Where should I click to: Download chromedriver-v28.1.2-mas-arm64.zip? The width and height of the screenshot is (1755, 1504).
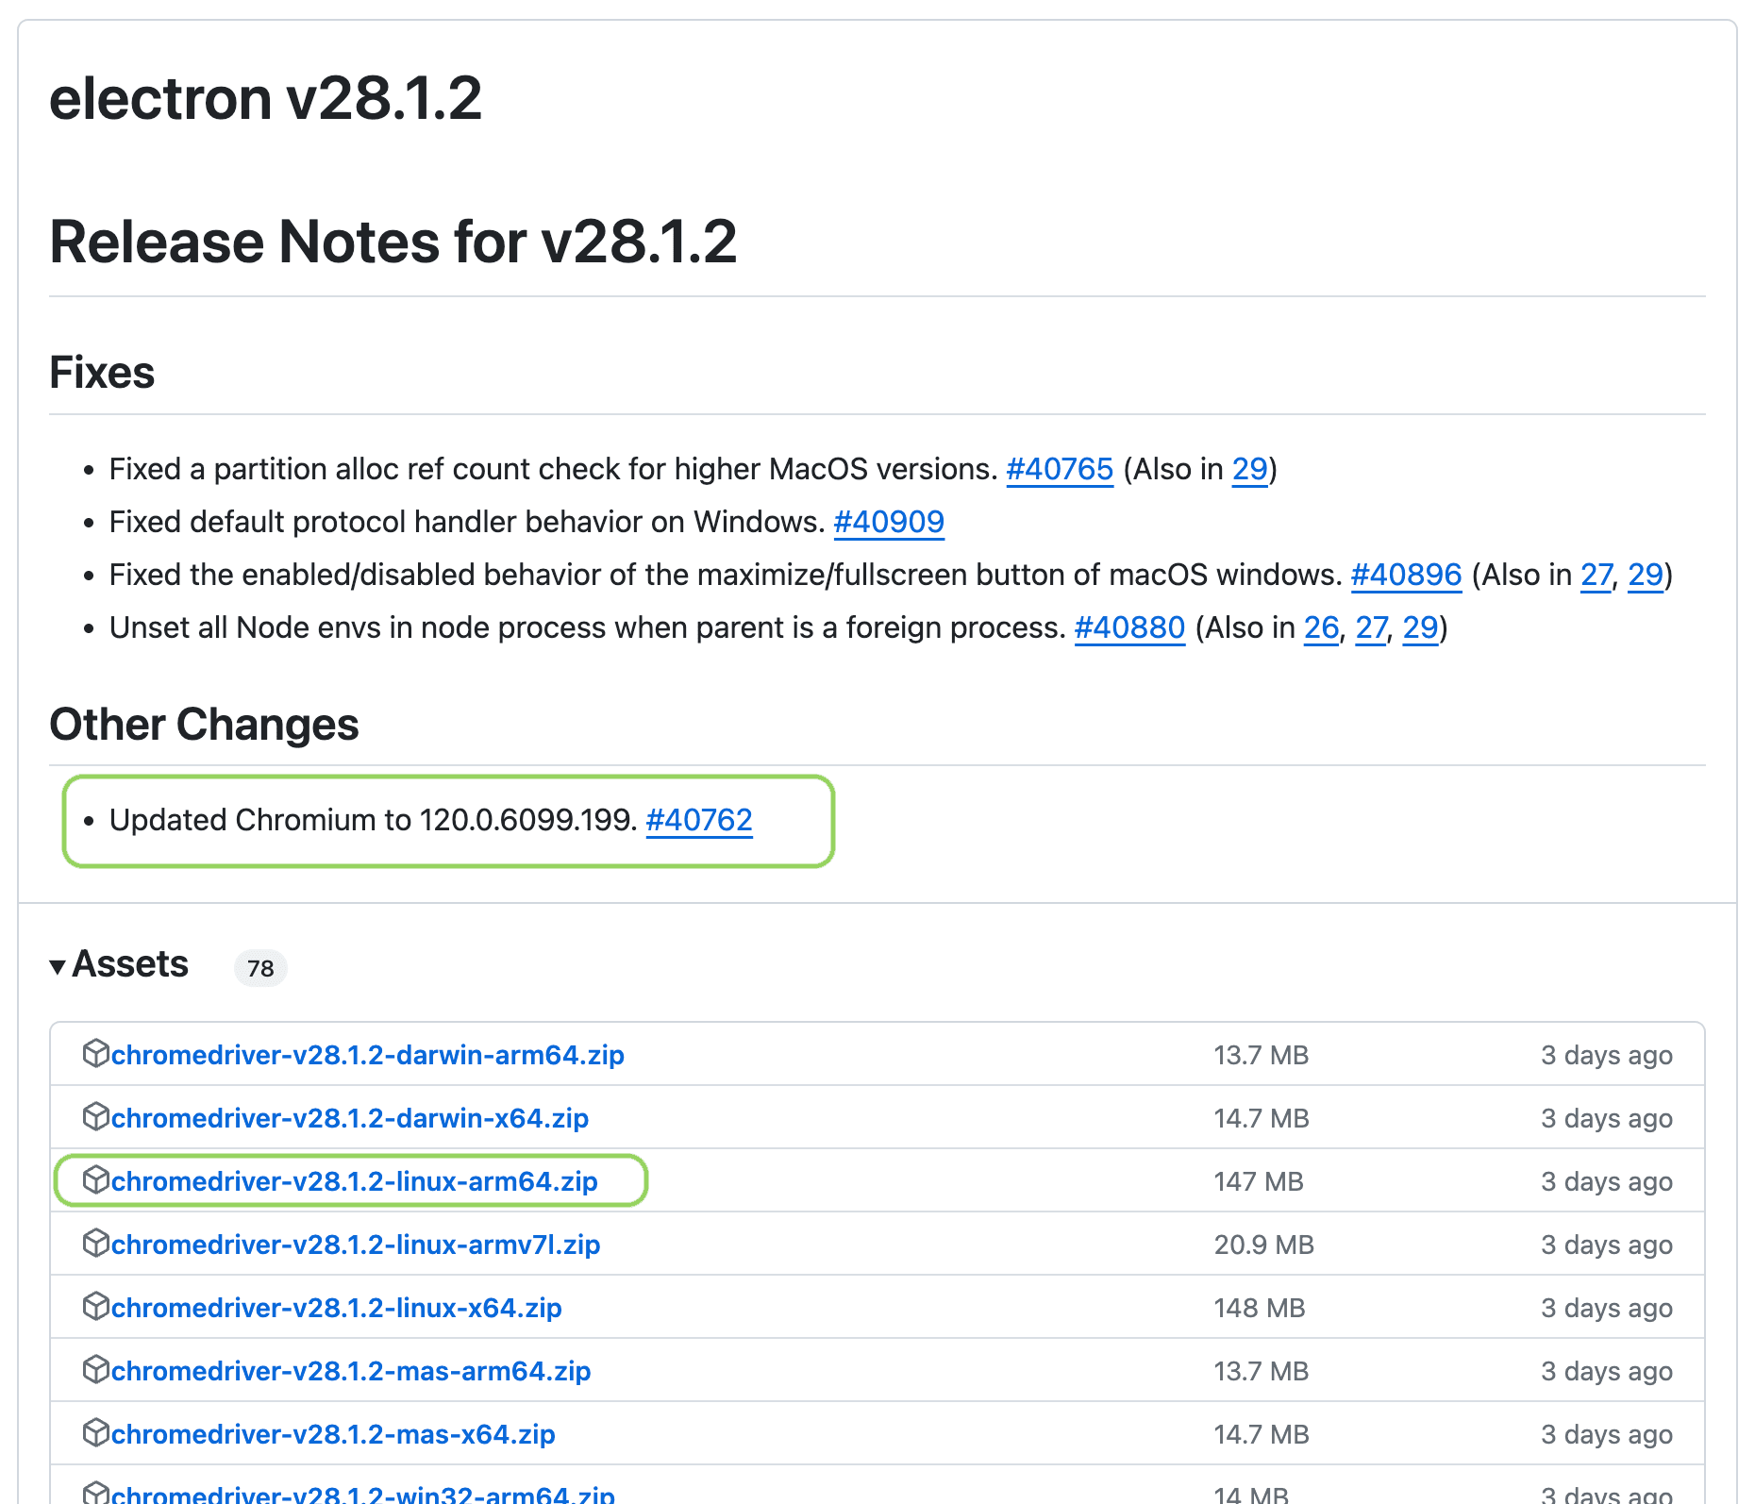tap(351, 1371)
